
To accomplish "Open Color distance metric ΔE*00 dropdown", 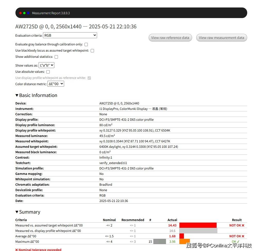I will (x=56, y=84).
